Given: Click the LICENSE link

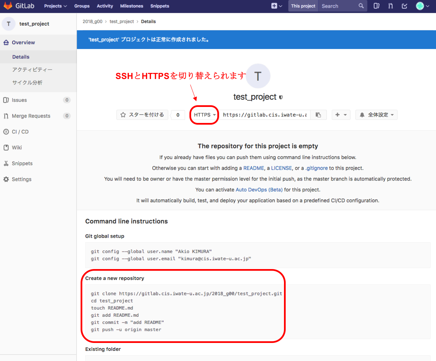Looking at the screenshot, I should [282, 168].
